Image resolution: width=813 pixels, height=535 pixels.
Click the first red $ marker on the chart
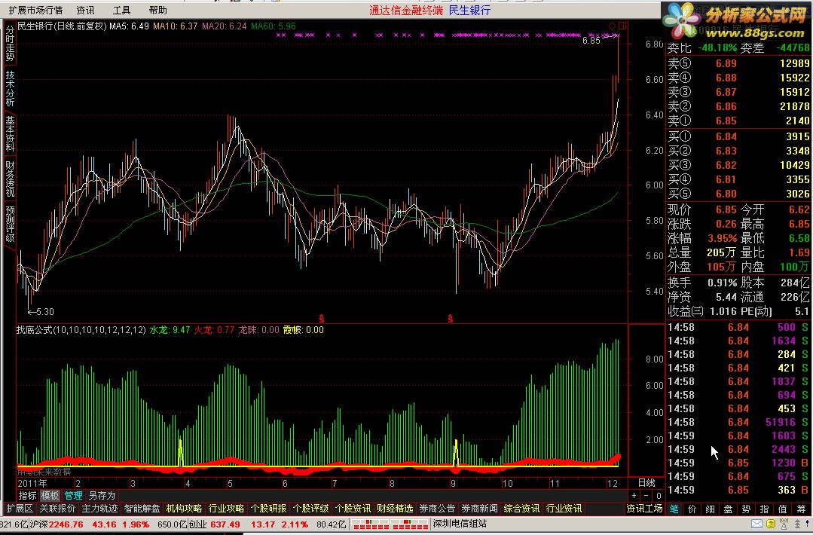click(322, 318)
